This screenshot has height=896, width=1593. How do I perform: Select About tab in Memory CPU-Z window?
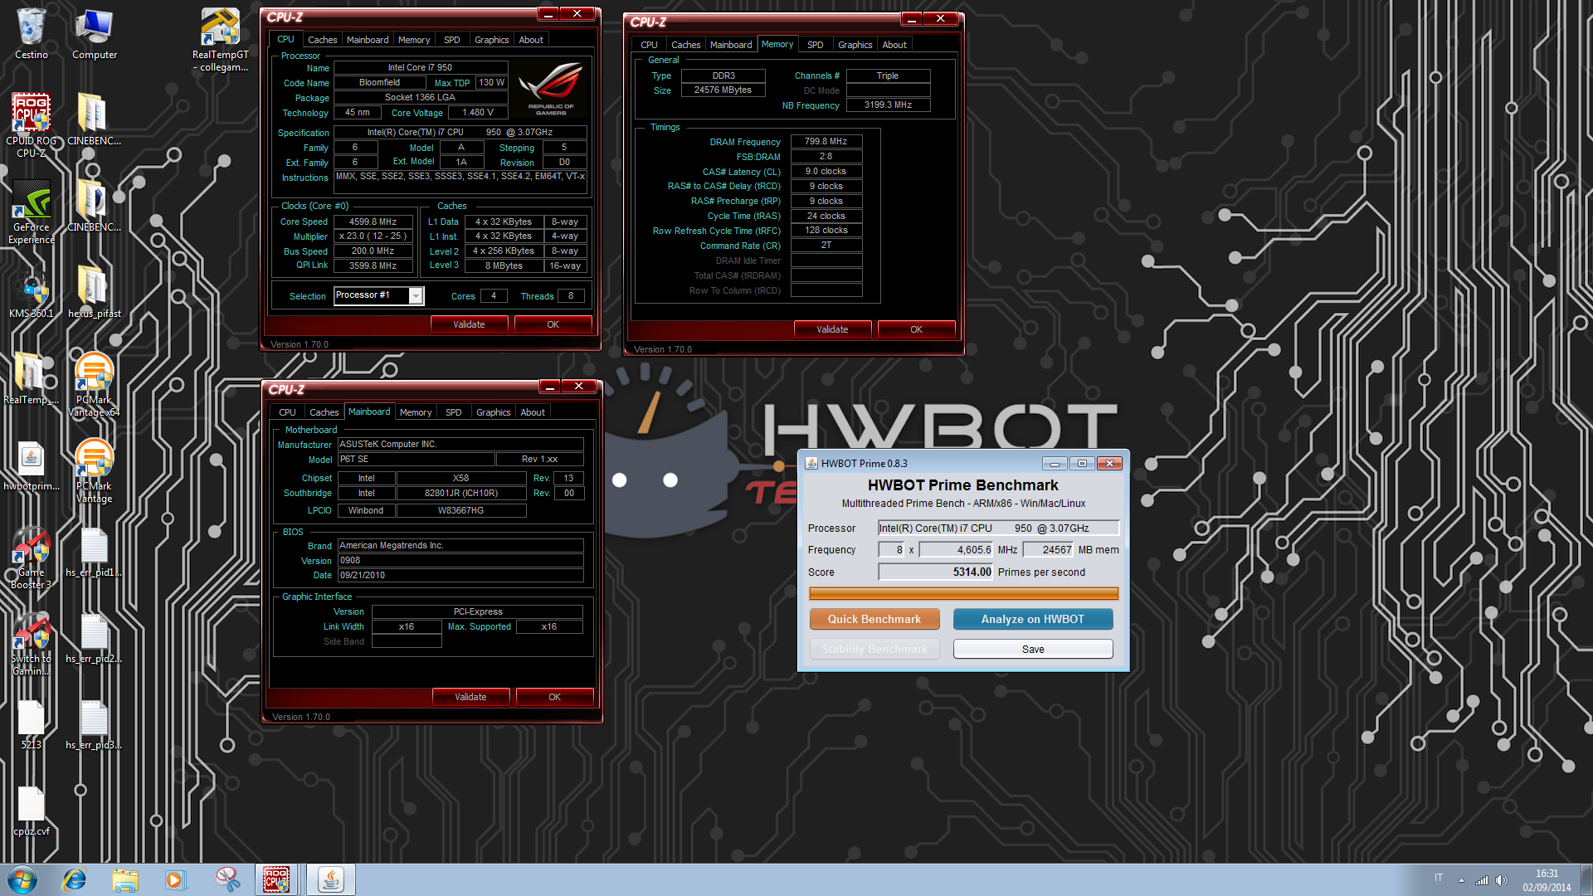(x=894, y=45)
